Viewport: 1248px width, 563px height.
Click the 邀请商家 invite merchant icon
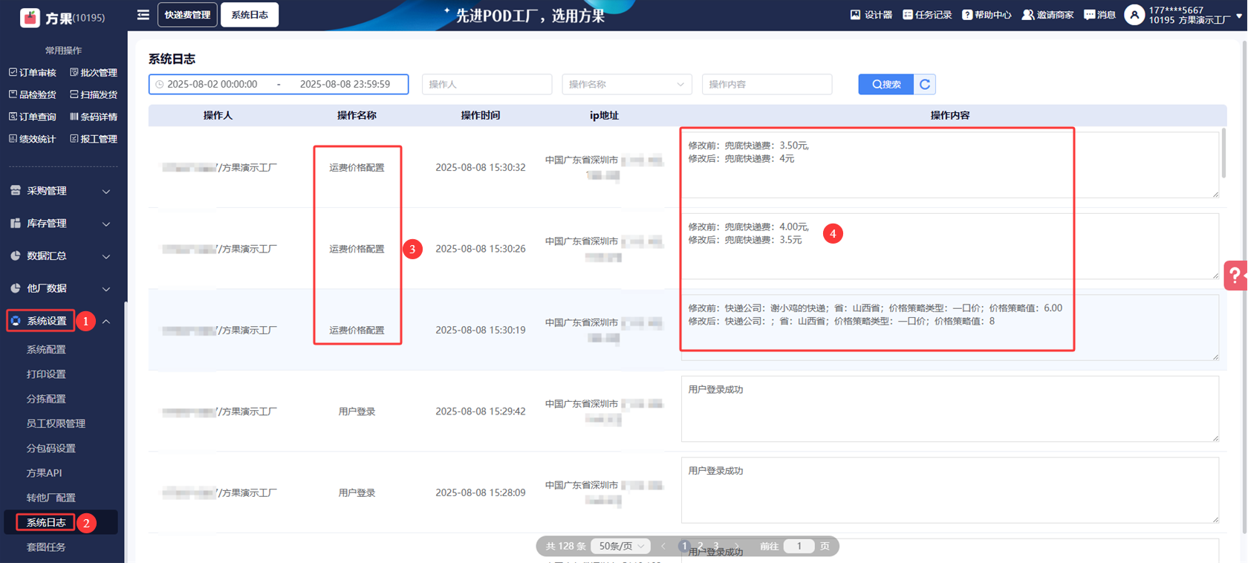[1028, 15]
